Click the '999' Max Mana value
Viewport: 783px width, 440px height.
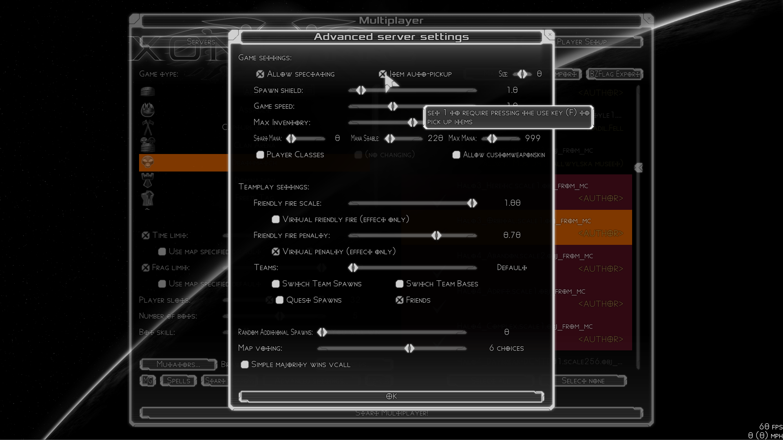coord(533,139)
